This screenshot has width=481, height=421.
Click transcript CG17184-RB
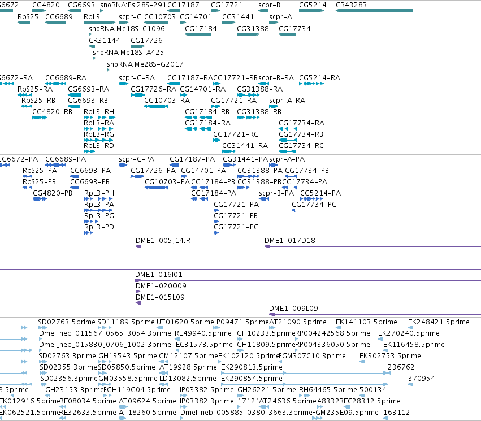(x=198, y=118)
